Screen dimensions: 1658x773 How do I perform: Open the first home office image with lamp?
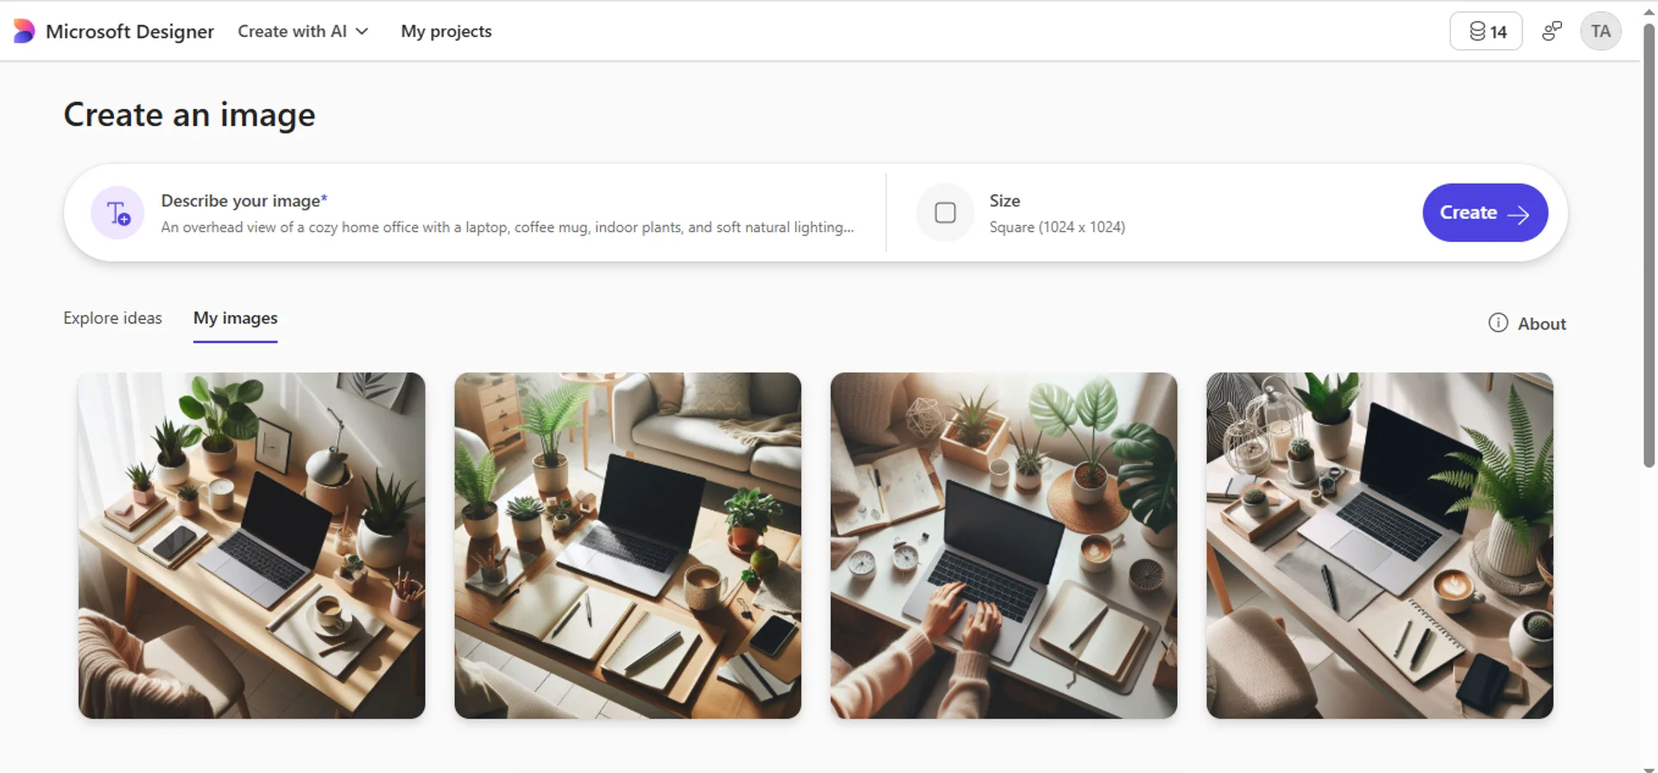pyautogui.click(x=251, y=545)
